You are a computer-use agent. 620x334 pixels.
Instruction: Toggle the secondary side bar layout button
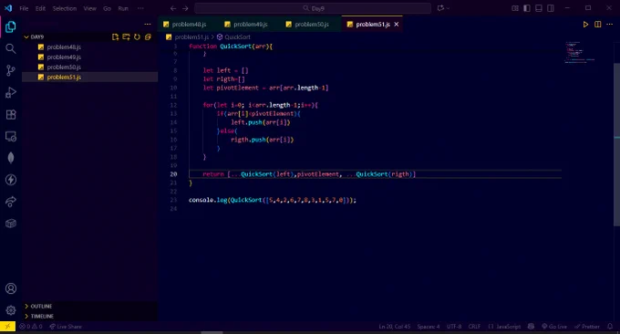(x=551, y=8)
